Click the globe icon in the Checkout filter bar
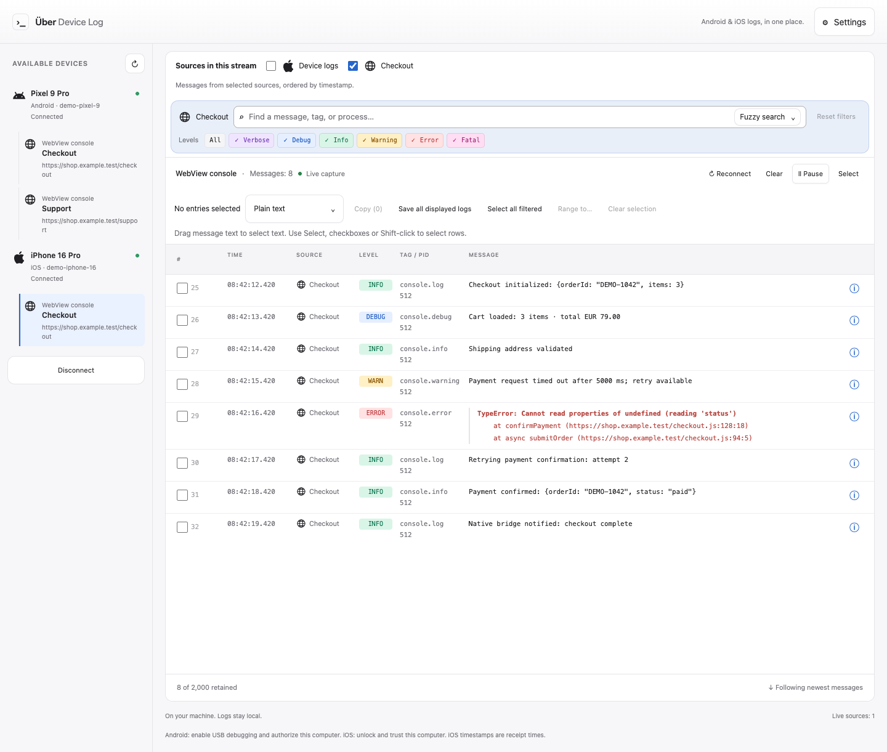Screen dimensions: 887x752 point(185,117)
